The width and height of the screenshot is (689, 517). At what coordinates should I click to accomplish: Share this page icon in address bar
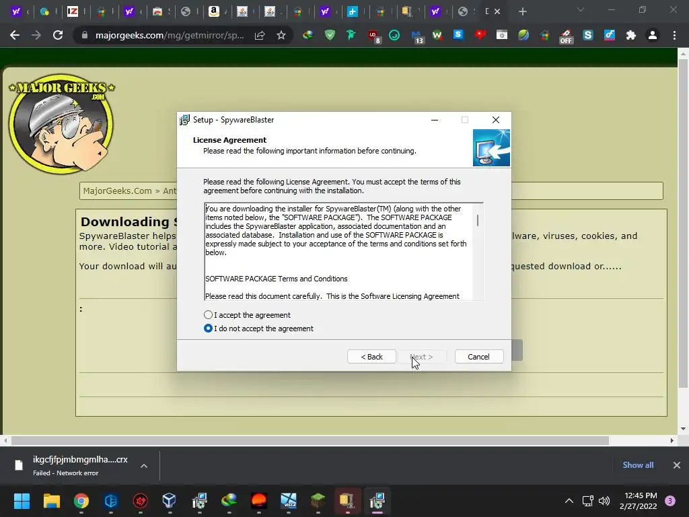[x=260, y=35]
